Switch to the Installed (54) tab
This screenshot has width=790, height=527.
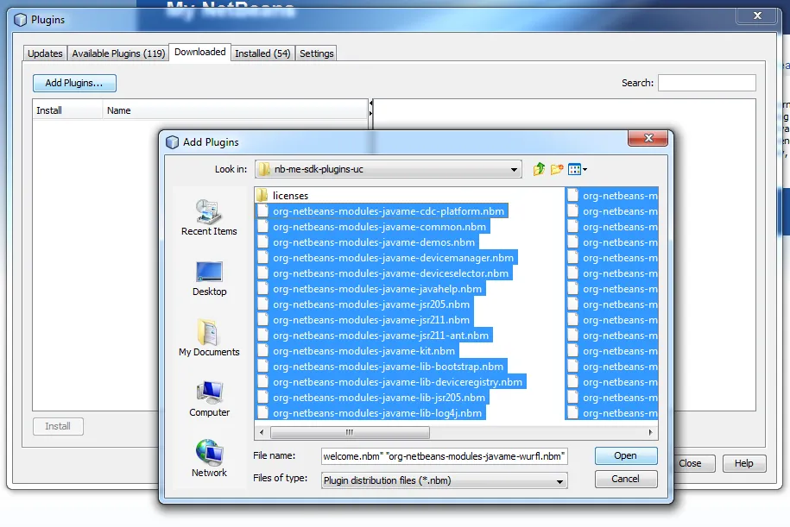(x=262, y=53)
